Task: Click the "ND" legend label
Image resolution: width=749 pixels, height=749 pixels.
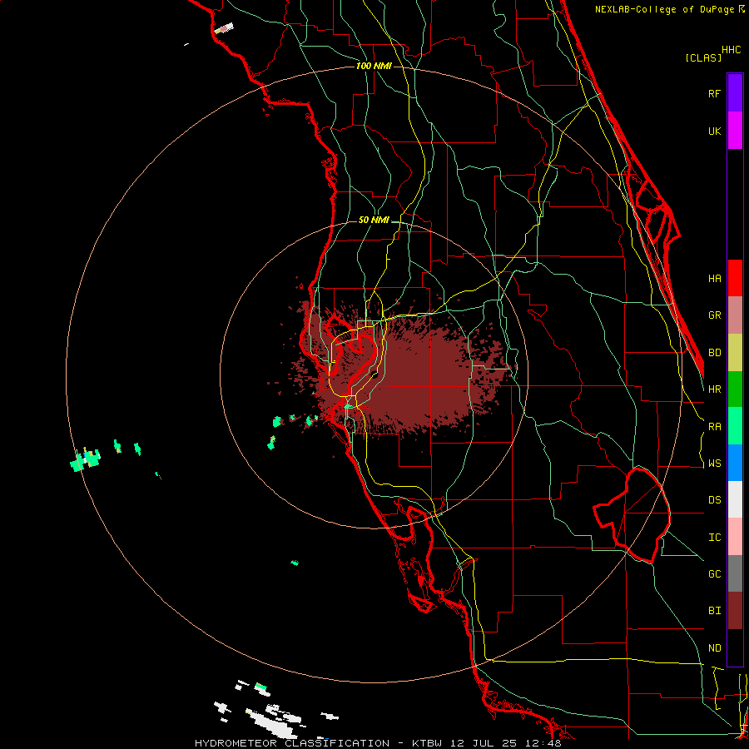Action: tap(714, 648)
